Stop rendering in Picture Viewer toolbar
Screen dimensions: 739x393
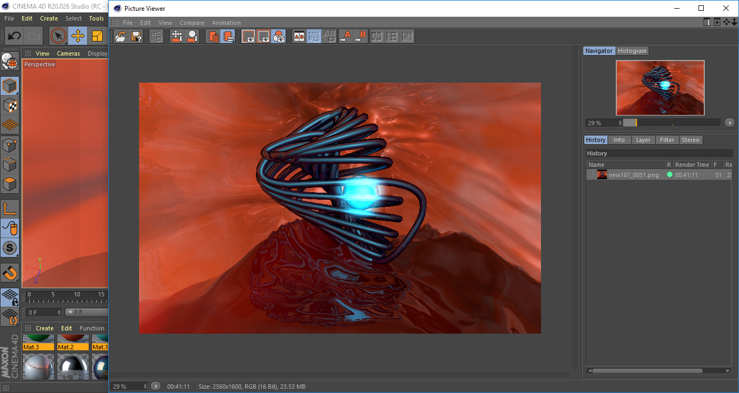click(156, 37)
